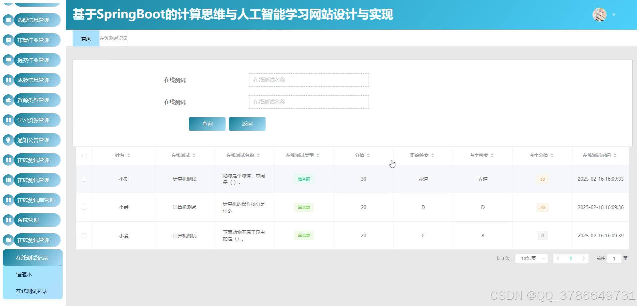Click 单选题 tag in the 计算机的操作核心 row
This screenshot has width=637, height=306.
click(304, 207)
